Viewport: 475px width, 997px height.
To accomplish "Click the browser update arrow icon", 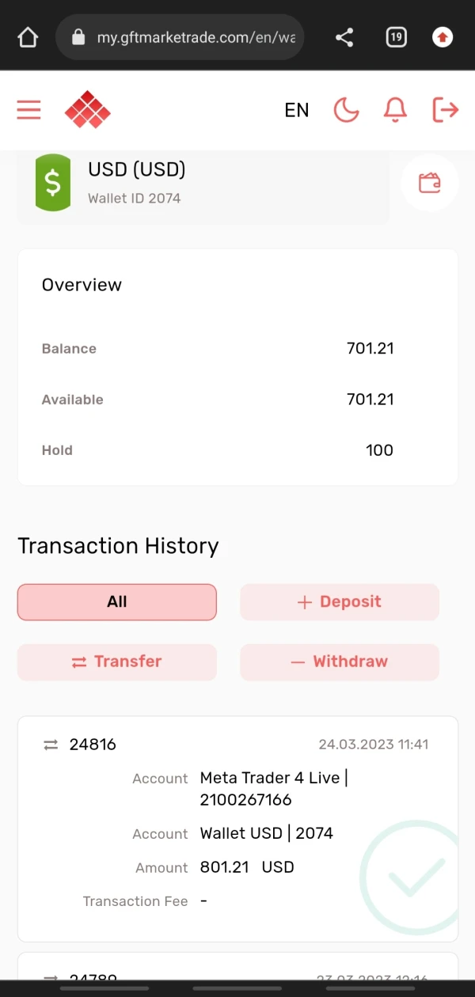I will (443, 37).
